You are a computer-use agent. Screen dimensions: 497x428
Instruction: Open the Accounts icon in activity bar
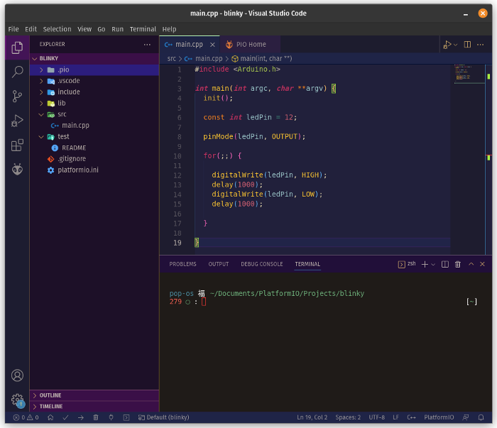pos(18,375)
